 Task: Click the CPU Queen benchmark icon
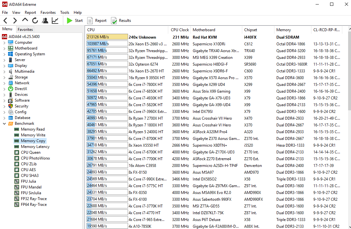[16, 152]
